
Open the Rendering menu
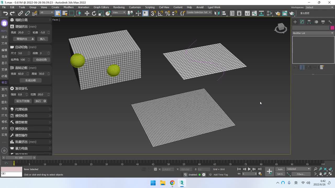pyautogui.click(x=119, y=7)
